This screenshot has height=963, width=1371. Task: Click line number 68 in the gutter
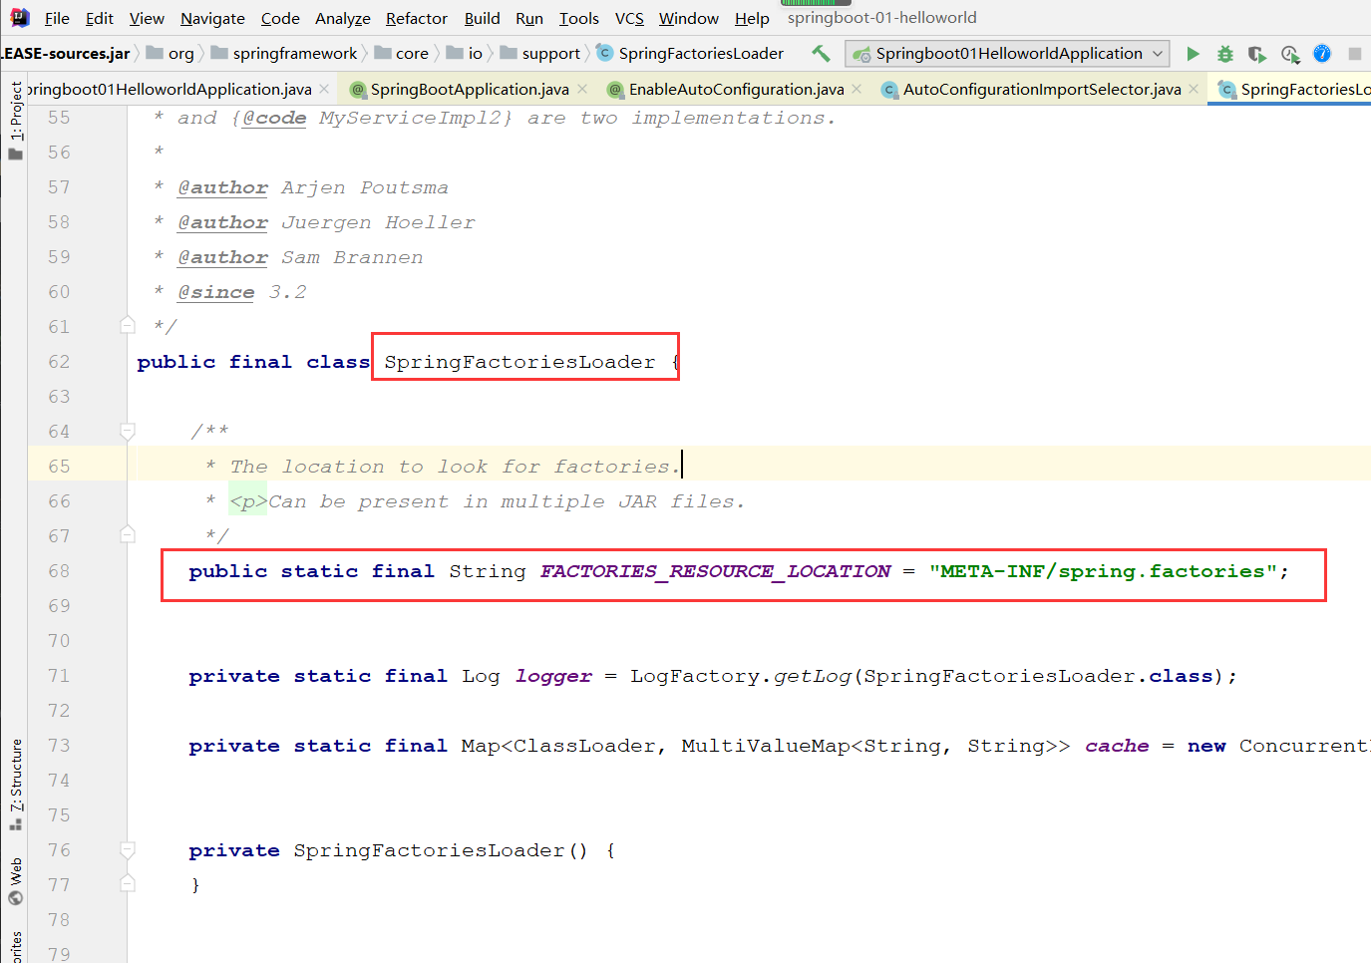tap(59, 571)
